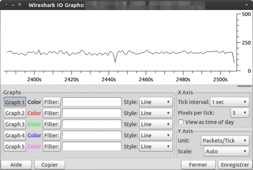Click the Enregistrer button
Image resolution: width=253 pixels, height=170 pixels.
point(235,165)
